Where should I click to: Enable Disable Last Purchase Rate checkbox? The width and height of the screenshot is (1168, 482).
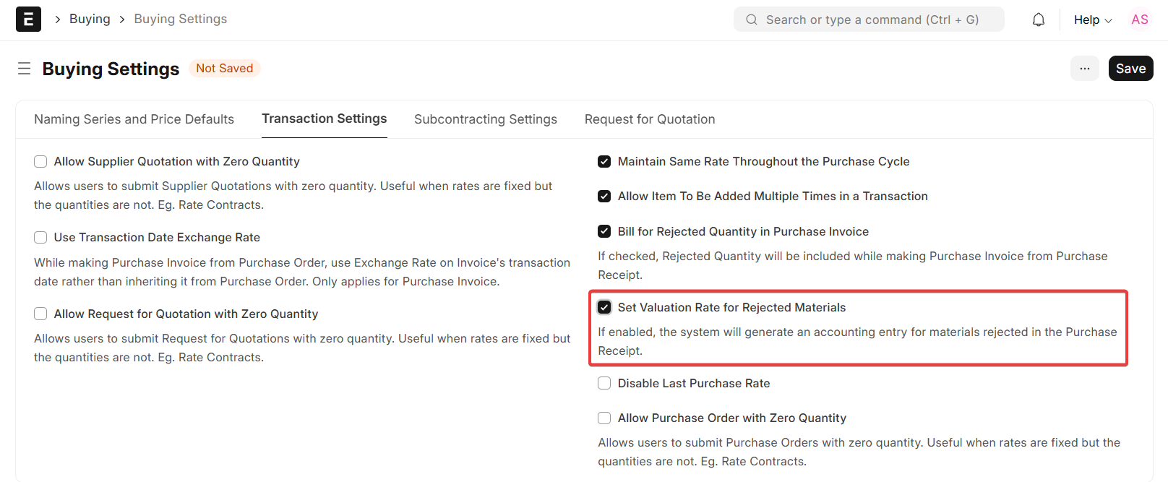604,384
